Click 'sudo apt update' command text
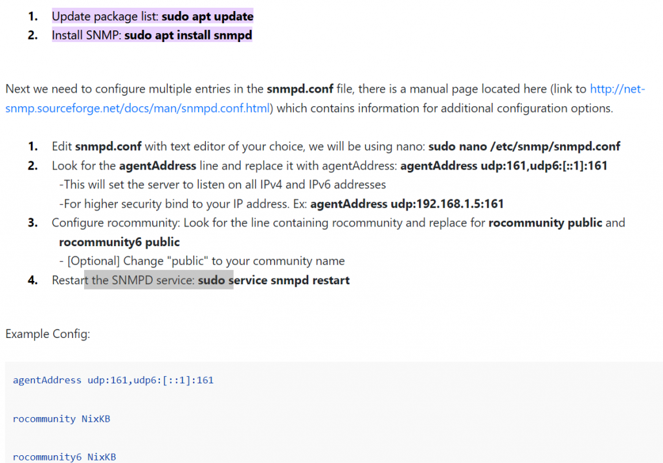This screenshot has height=463, width=663. [208, 16]
